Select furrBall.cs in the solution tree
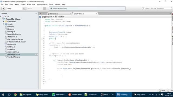173x97 pixels. (11, 49)
